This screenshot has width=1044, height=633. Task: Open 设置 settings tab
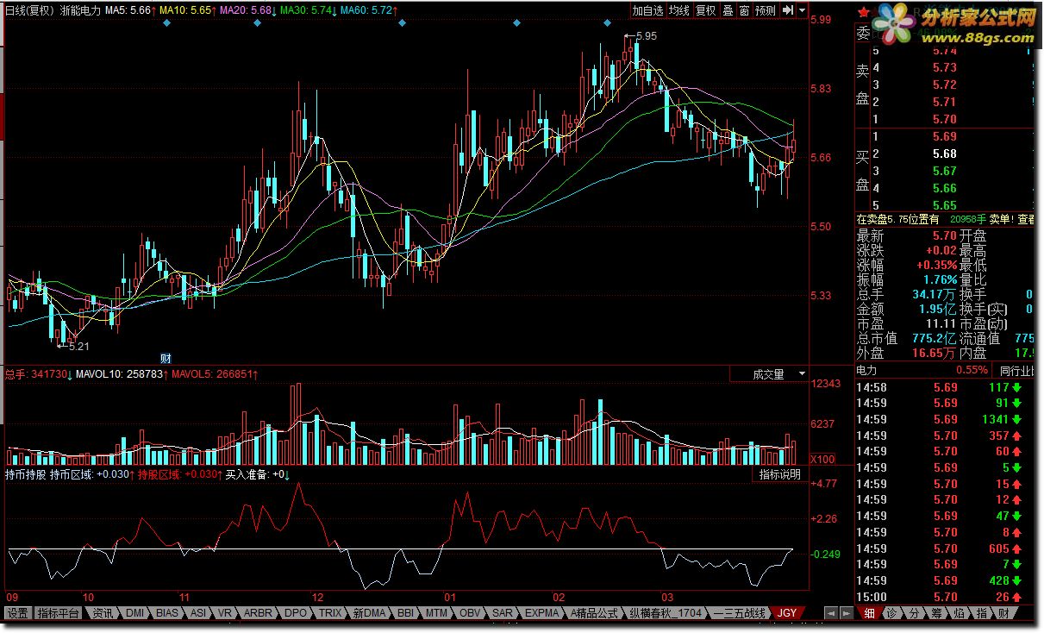[17, 613]
